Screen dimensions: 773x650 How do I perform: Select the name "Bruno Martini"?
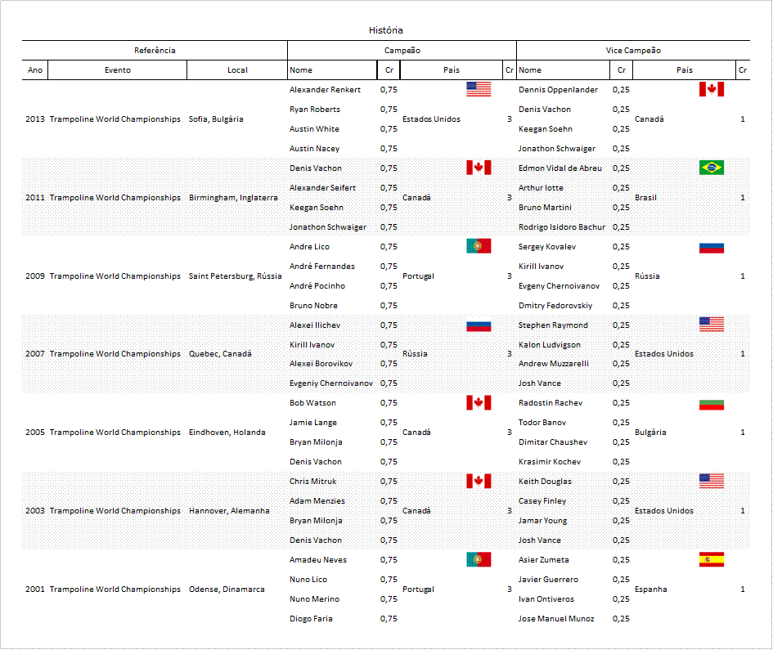[x=546, y=208]
